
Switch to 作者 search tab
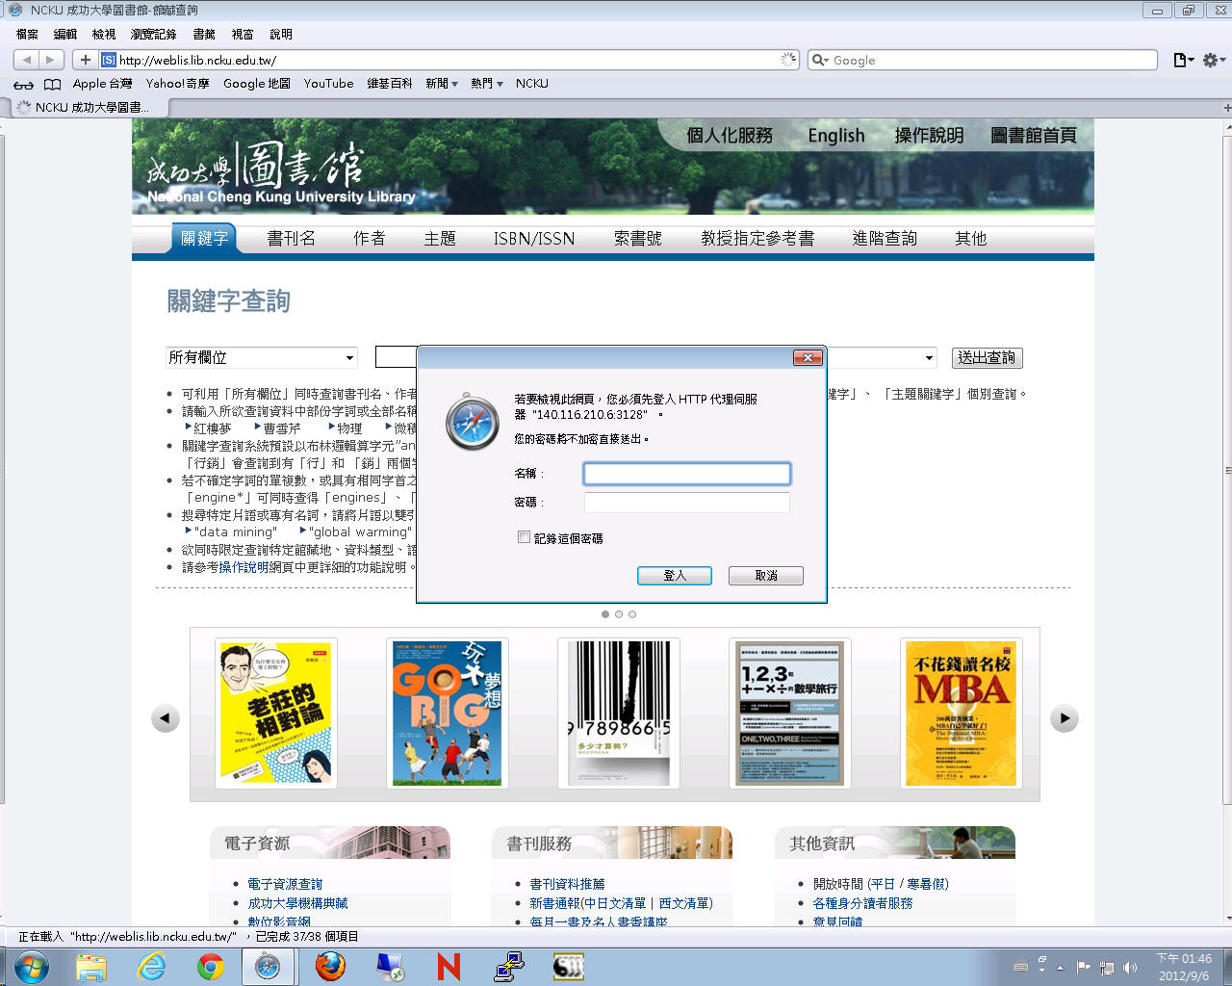click(370, 238)
